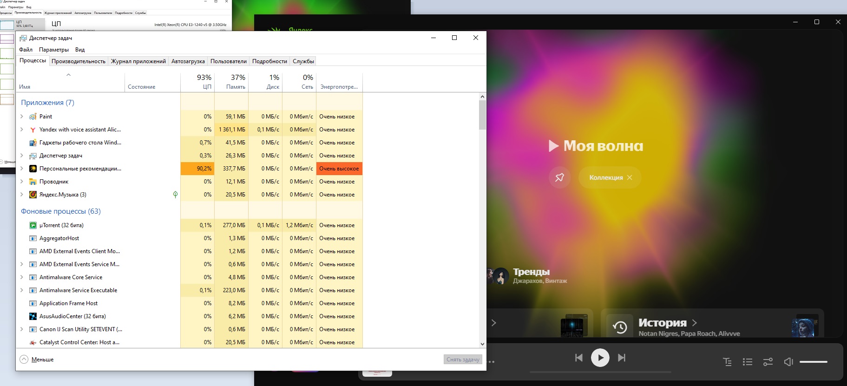
Task: Click the Персональные рекомендации process icon
Action: point(33,169)
